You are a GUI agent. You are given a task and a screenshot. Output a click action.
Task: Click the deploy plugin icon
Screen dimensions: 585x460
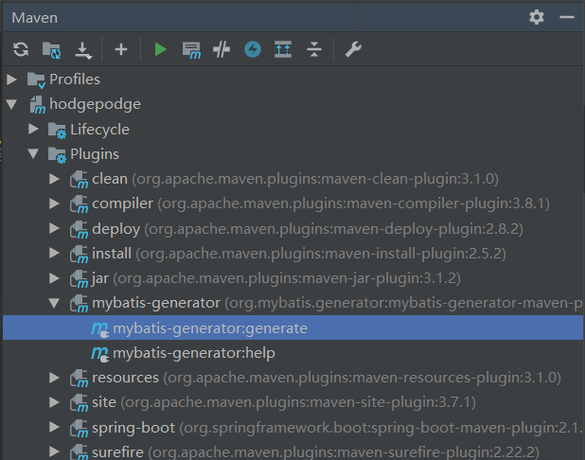(x=79, y=229)
